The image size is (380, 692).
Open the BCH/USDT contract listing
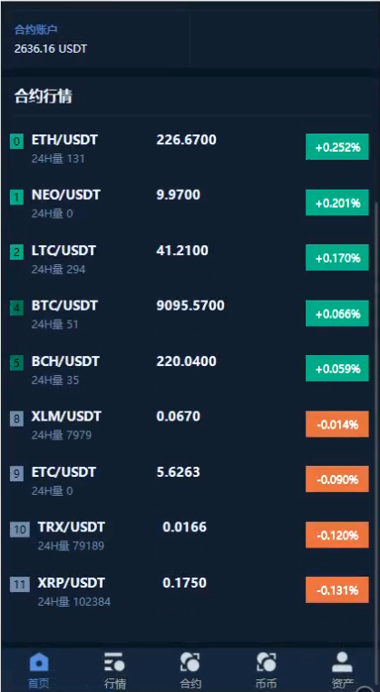(x=190, y=370)
